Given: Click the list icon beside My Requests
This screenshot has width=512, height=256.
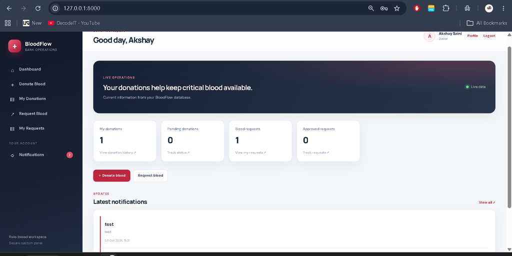Looking at the screenshot, I should (12, 129).
